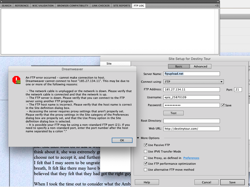Screen dimensions: 250x187
Task: Click the FTP Address input field
Action: coord(191,89)
